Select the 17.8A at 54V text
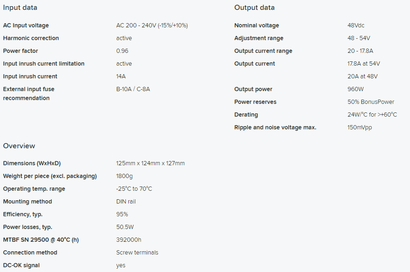 click(364, 64)
